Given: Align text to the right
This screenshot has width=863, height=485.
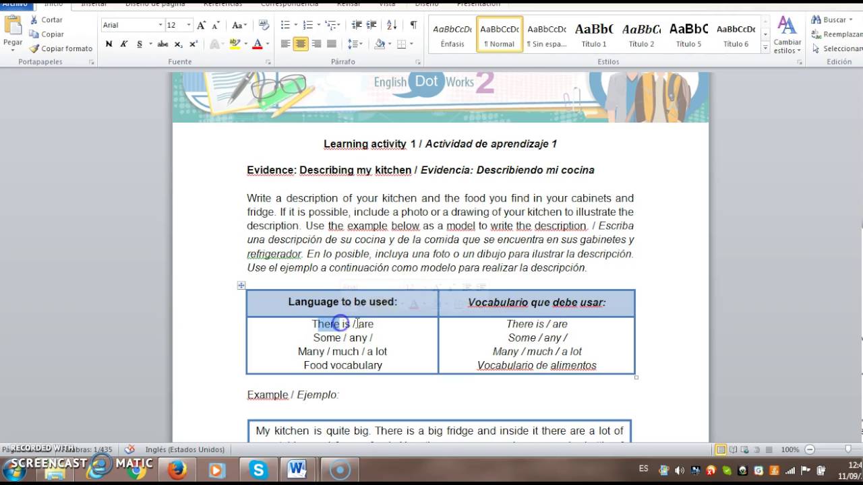Looking at the screenshot, I should [x=316, y=44].
